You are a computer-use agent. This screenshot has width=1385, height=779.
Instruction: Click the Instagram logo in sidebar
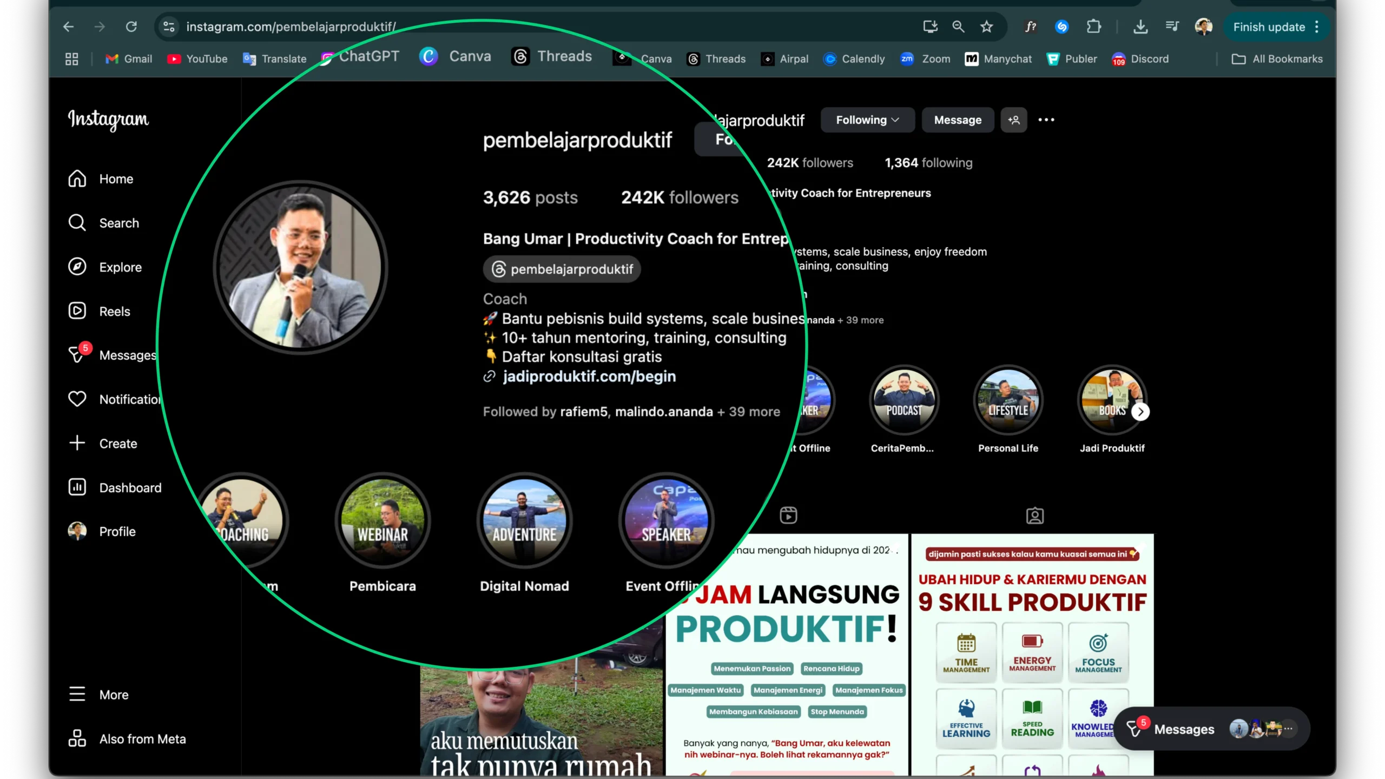pos(108,120)
